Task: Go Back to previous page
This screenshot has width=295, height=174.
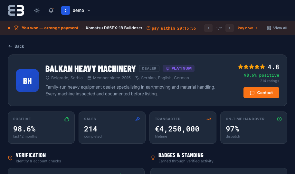Action: click(x=16, y=46)
